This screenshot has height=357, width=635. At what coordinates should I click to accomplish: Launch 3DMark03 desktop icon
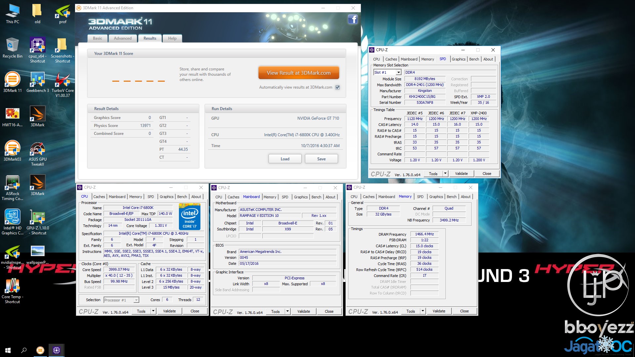pyautogui.click(x=13, y=151)
